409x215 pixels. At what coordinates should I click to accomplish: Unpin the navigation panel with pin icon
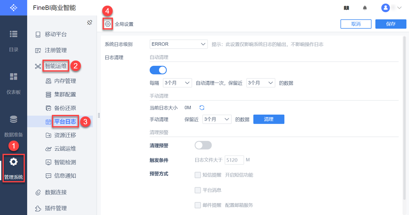(x=90, y=22)
